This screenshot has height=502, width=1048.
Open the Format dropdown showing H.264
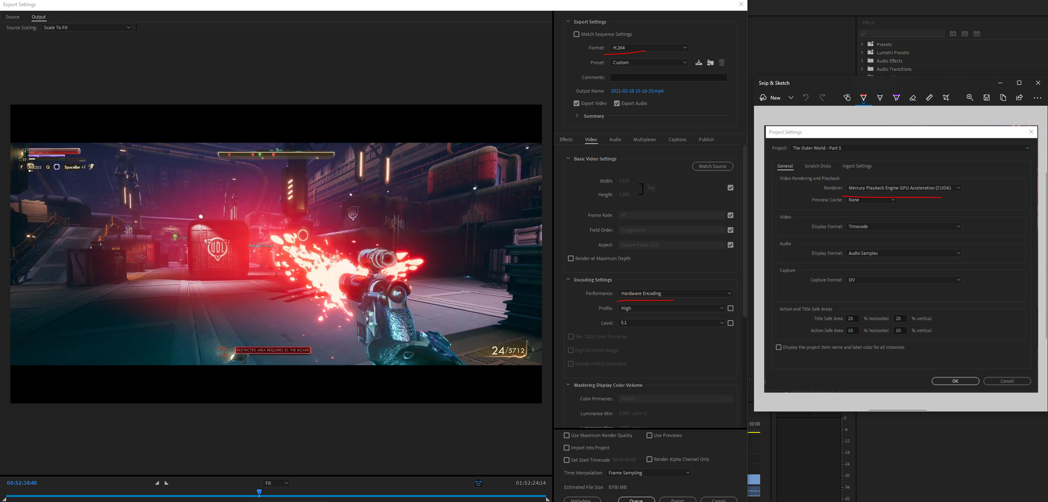click(649, 48)
